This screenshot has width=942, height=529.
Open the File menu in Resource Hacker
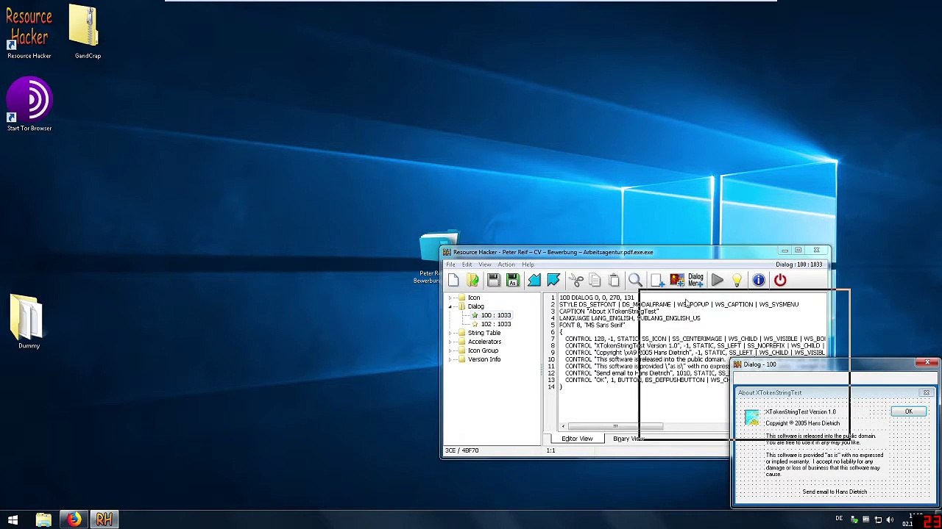click(x=450, y=264)
